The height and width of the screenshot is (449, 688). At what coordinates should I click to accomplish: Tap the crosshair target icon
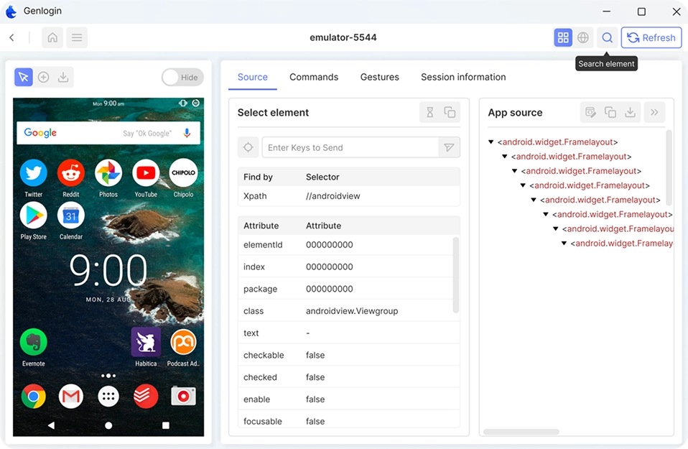pyautogui.click(x=248, y=147)
